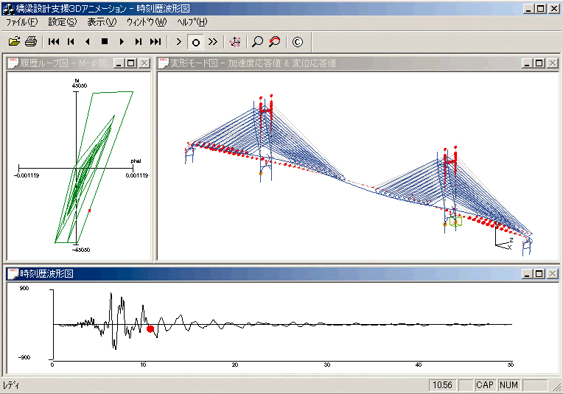
Task: Select the double arrow fast speed button
Action: [x=213, y=42]
